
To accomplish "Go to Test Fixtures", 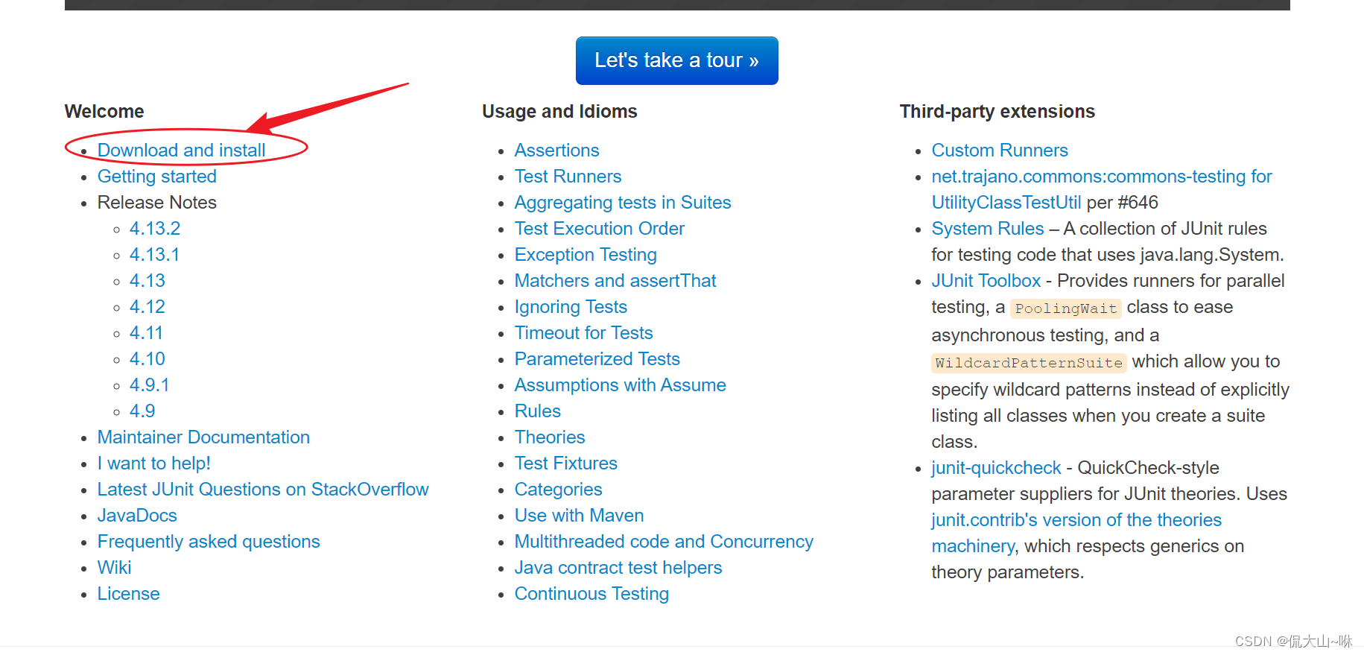I will click(566, 463).
